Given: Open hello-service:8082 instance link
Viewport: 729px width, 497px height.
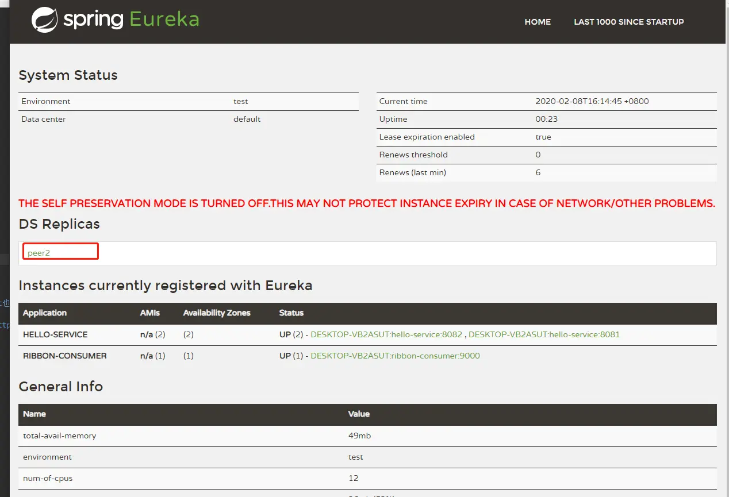Looking at the screenshot, I should point(387,334).
